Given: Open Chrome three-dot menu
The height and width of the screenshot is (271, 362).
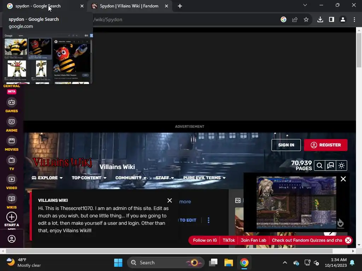Looking at the screenshot, I should tap(354, 20).
